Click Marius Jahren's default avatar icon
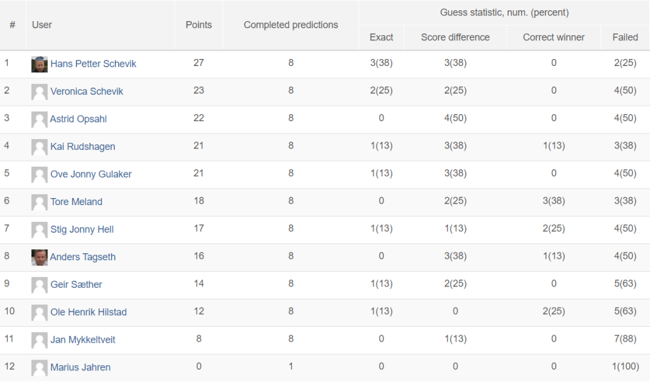Image resolution: width=657 pixels, height=382 pixels. pos(39,368)
